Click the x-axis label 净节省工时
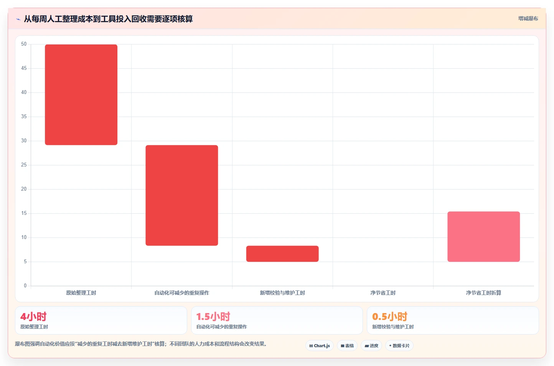 (x=383, y=293)
